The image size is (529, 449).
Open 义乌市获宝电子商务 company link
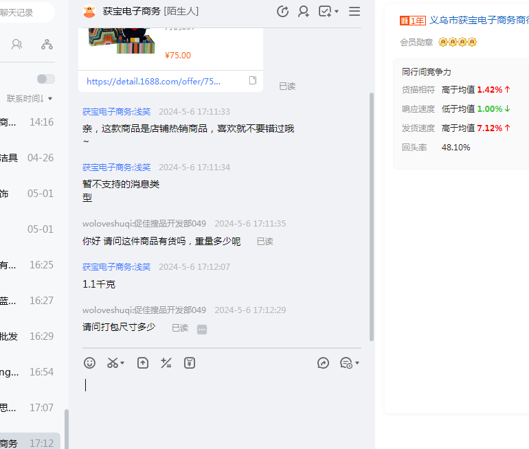[x=479, y=21]
